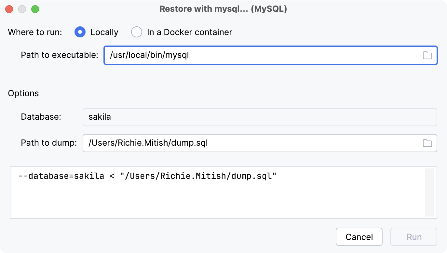
Task: Click the folder icon beside /usr/local/bin/mysql
Action: coord(428,55)
